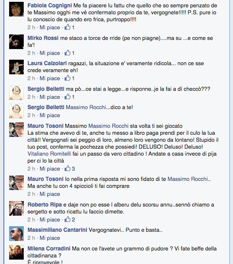Open Fabiola Cognigni's profile picture
The height and width of the screenshot is (264, 233).
coord(16,9)
